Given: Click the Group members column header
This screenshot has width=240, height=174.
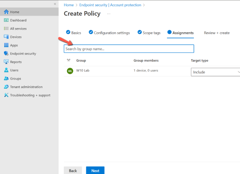Looking at the screenshot, I should coord(146,60).
